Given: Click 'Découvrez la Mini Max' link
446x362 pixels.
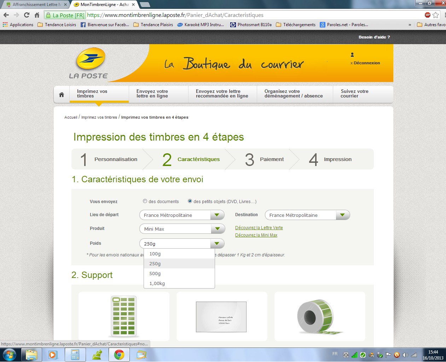Looking at the screenshot, I should [256, 235].
